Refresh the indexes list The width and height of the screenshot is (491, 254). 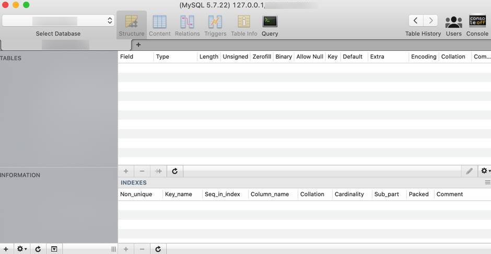[158, 249]
